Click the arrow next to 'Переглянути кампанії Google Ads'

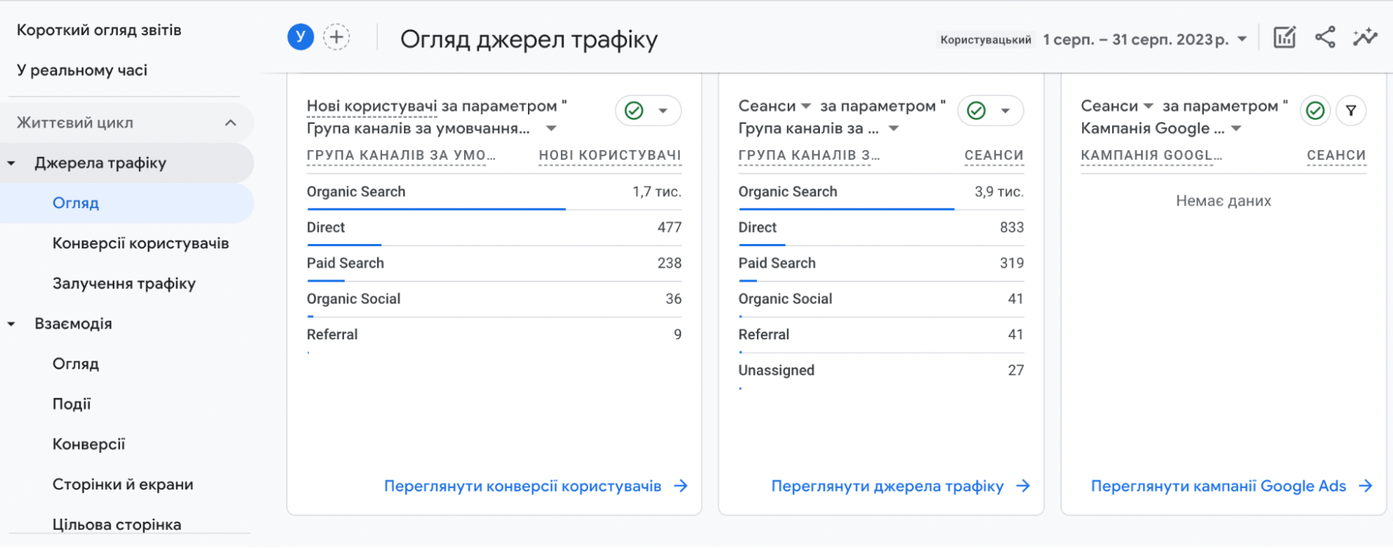pos(1365,486)
